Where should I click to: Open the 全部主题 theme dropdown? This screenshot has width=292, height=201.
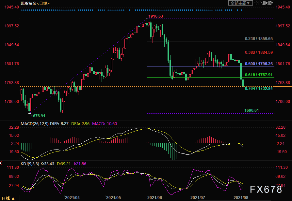point(240,3)
